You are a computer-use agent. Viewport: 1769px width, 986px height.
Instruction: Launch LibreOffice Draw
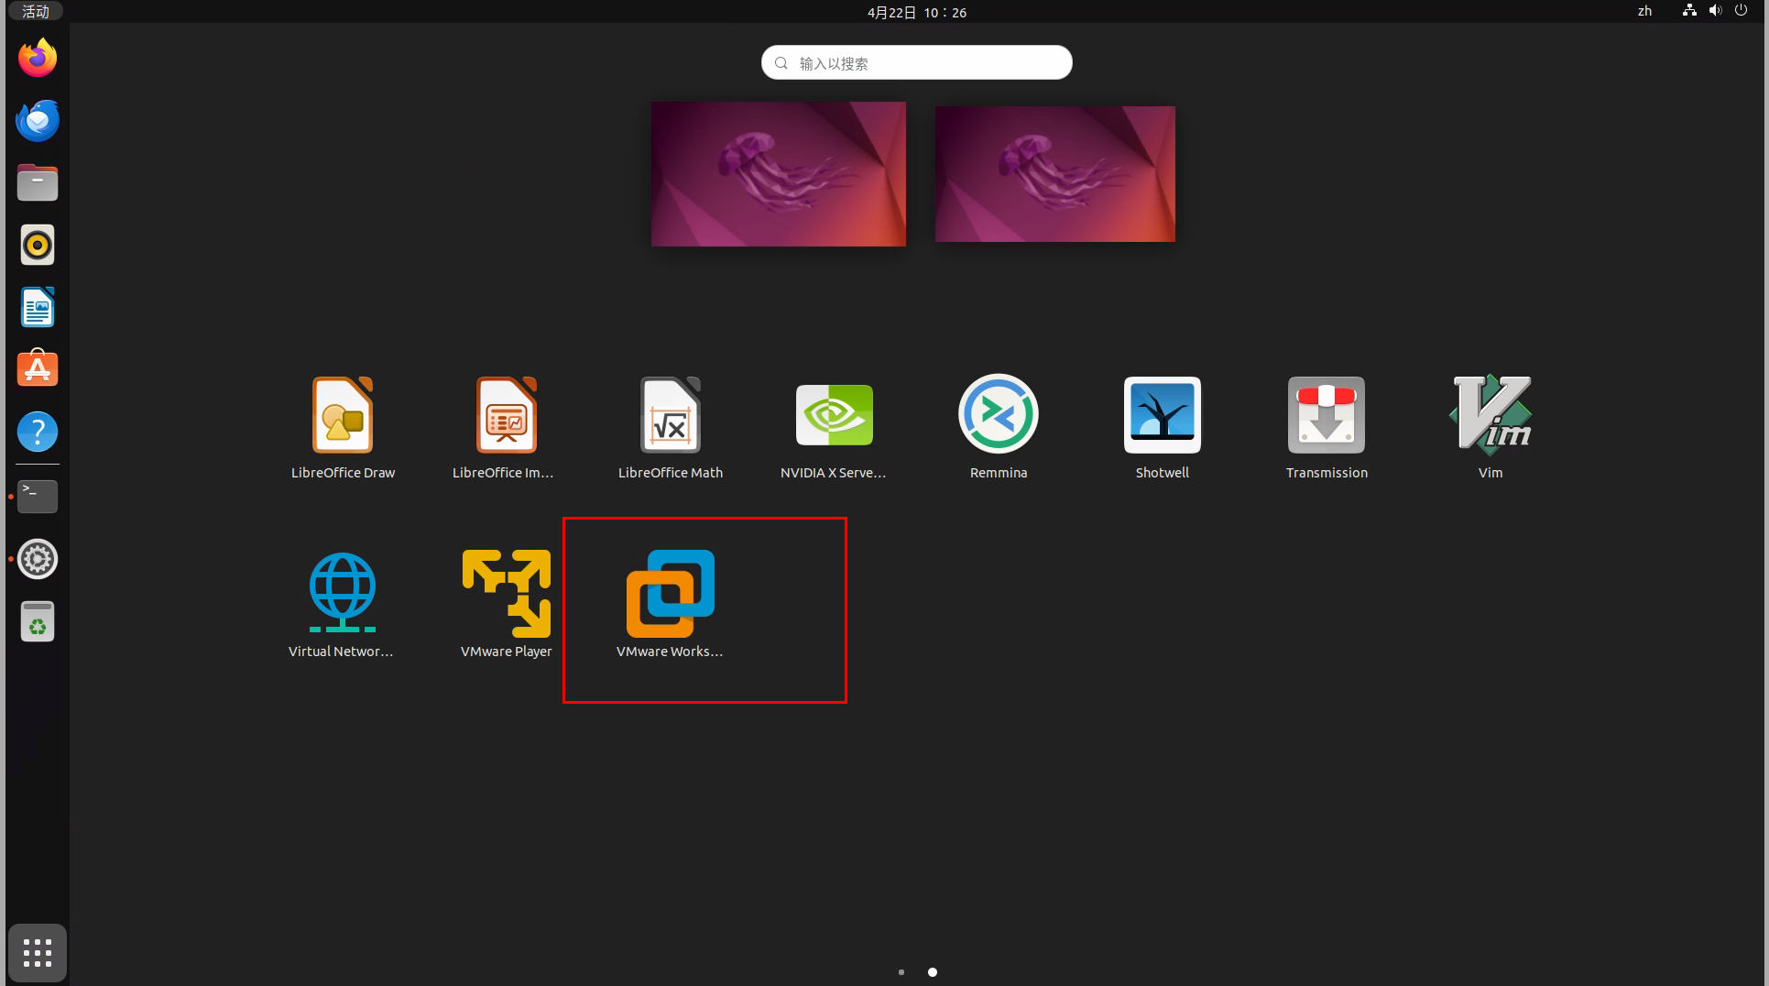point(343,427)
